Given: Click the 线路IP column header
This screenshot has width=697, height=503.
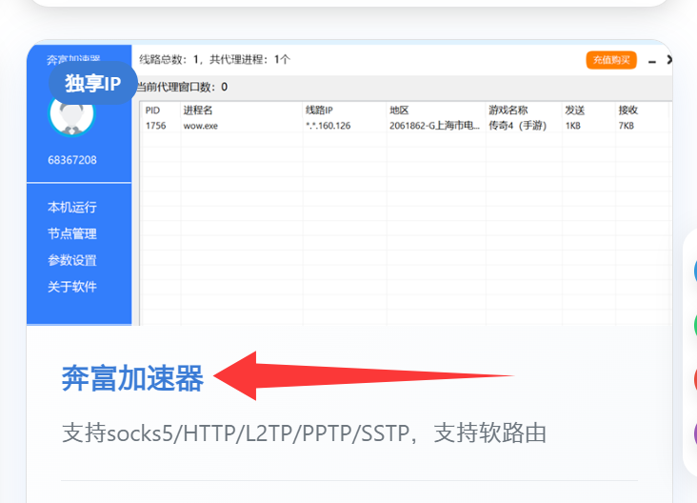Looking at the screenshot, I should coord(319,111).
